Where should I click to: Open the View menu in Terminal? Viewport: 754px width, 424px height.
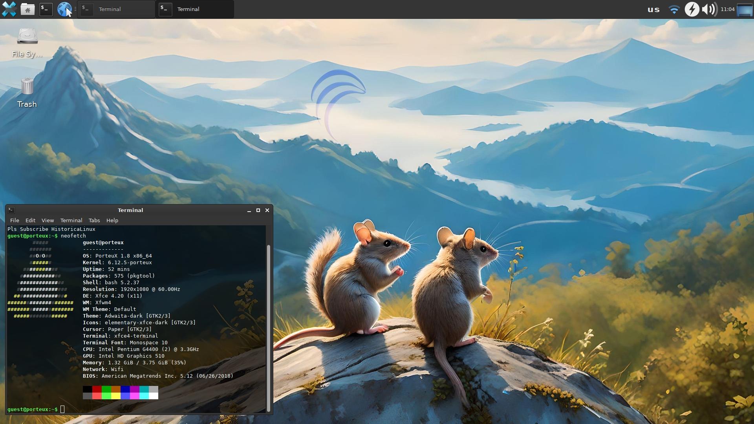click(x=48, y=220)
